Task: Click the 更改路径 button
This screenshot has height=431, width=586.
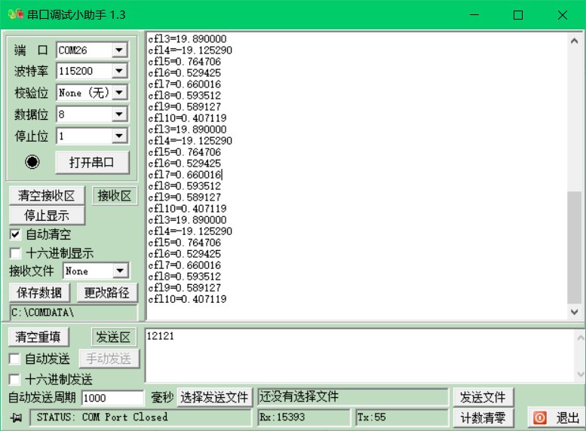Action: click(x=107, y=292)
